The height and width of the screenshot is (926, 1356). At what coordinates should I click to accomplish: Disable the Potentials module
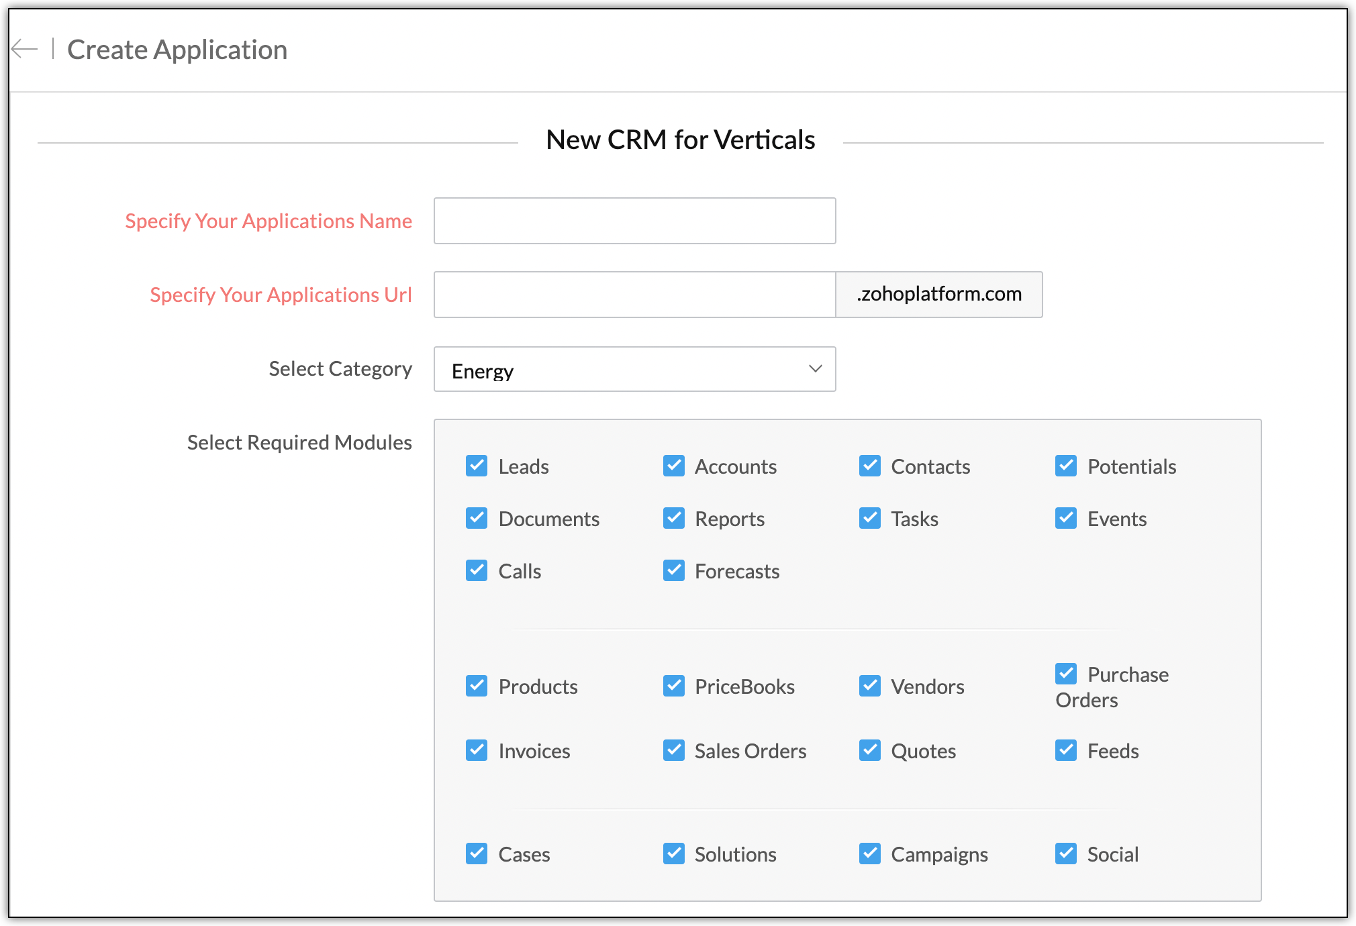click(1066, 466)
